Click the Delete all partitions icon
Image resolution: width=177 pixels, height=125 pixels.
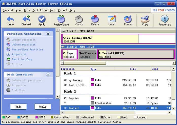pos(8,80)
